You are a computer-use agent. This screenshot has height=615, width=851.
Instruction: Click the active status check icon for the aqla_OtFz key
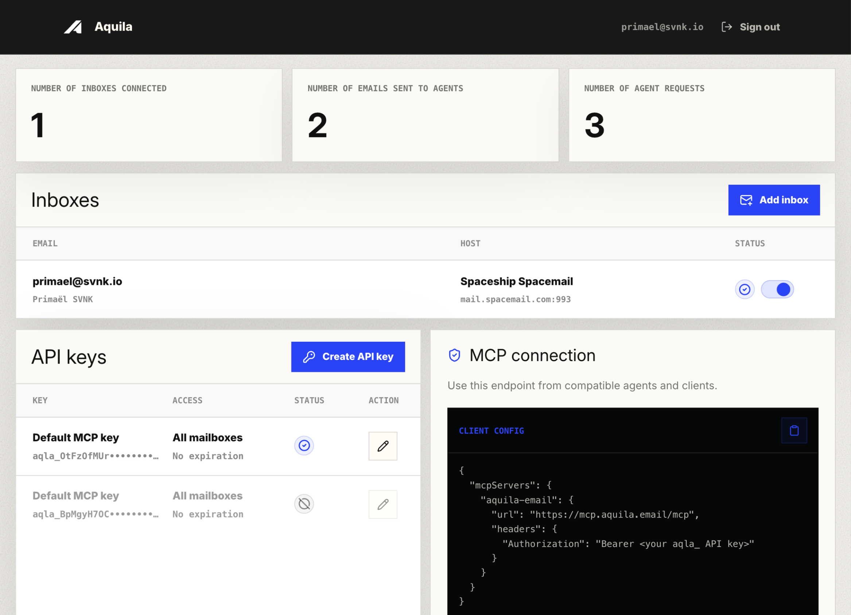[x=304, y=446]
